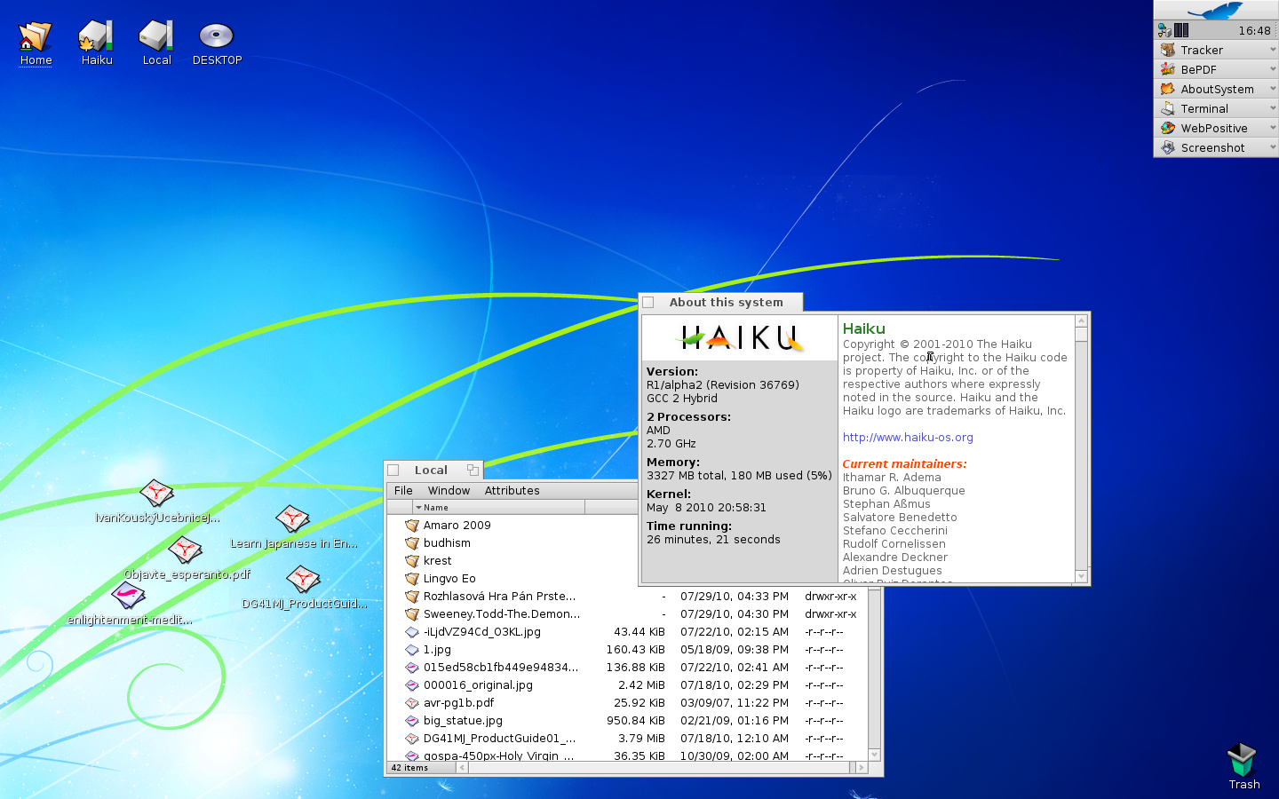The image size is (1279, 799).
Task: Open the Local volume desktop icon
Action: pos(156,36)
